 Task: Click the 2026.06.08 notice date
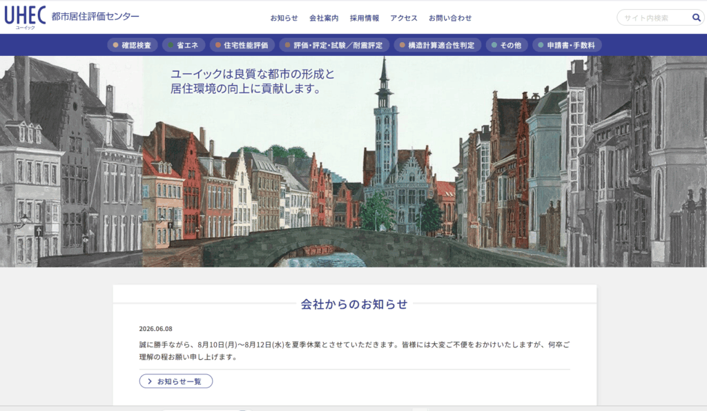click(155, 329)
